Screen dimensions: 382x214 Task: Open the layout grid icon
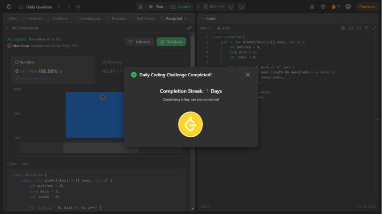click(x=312, y=7)
